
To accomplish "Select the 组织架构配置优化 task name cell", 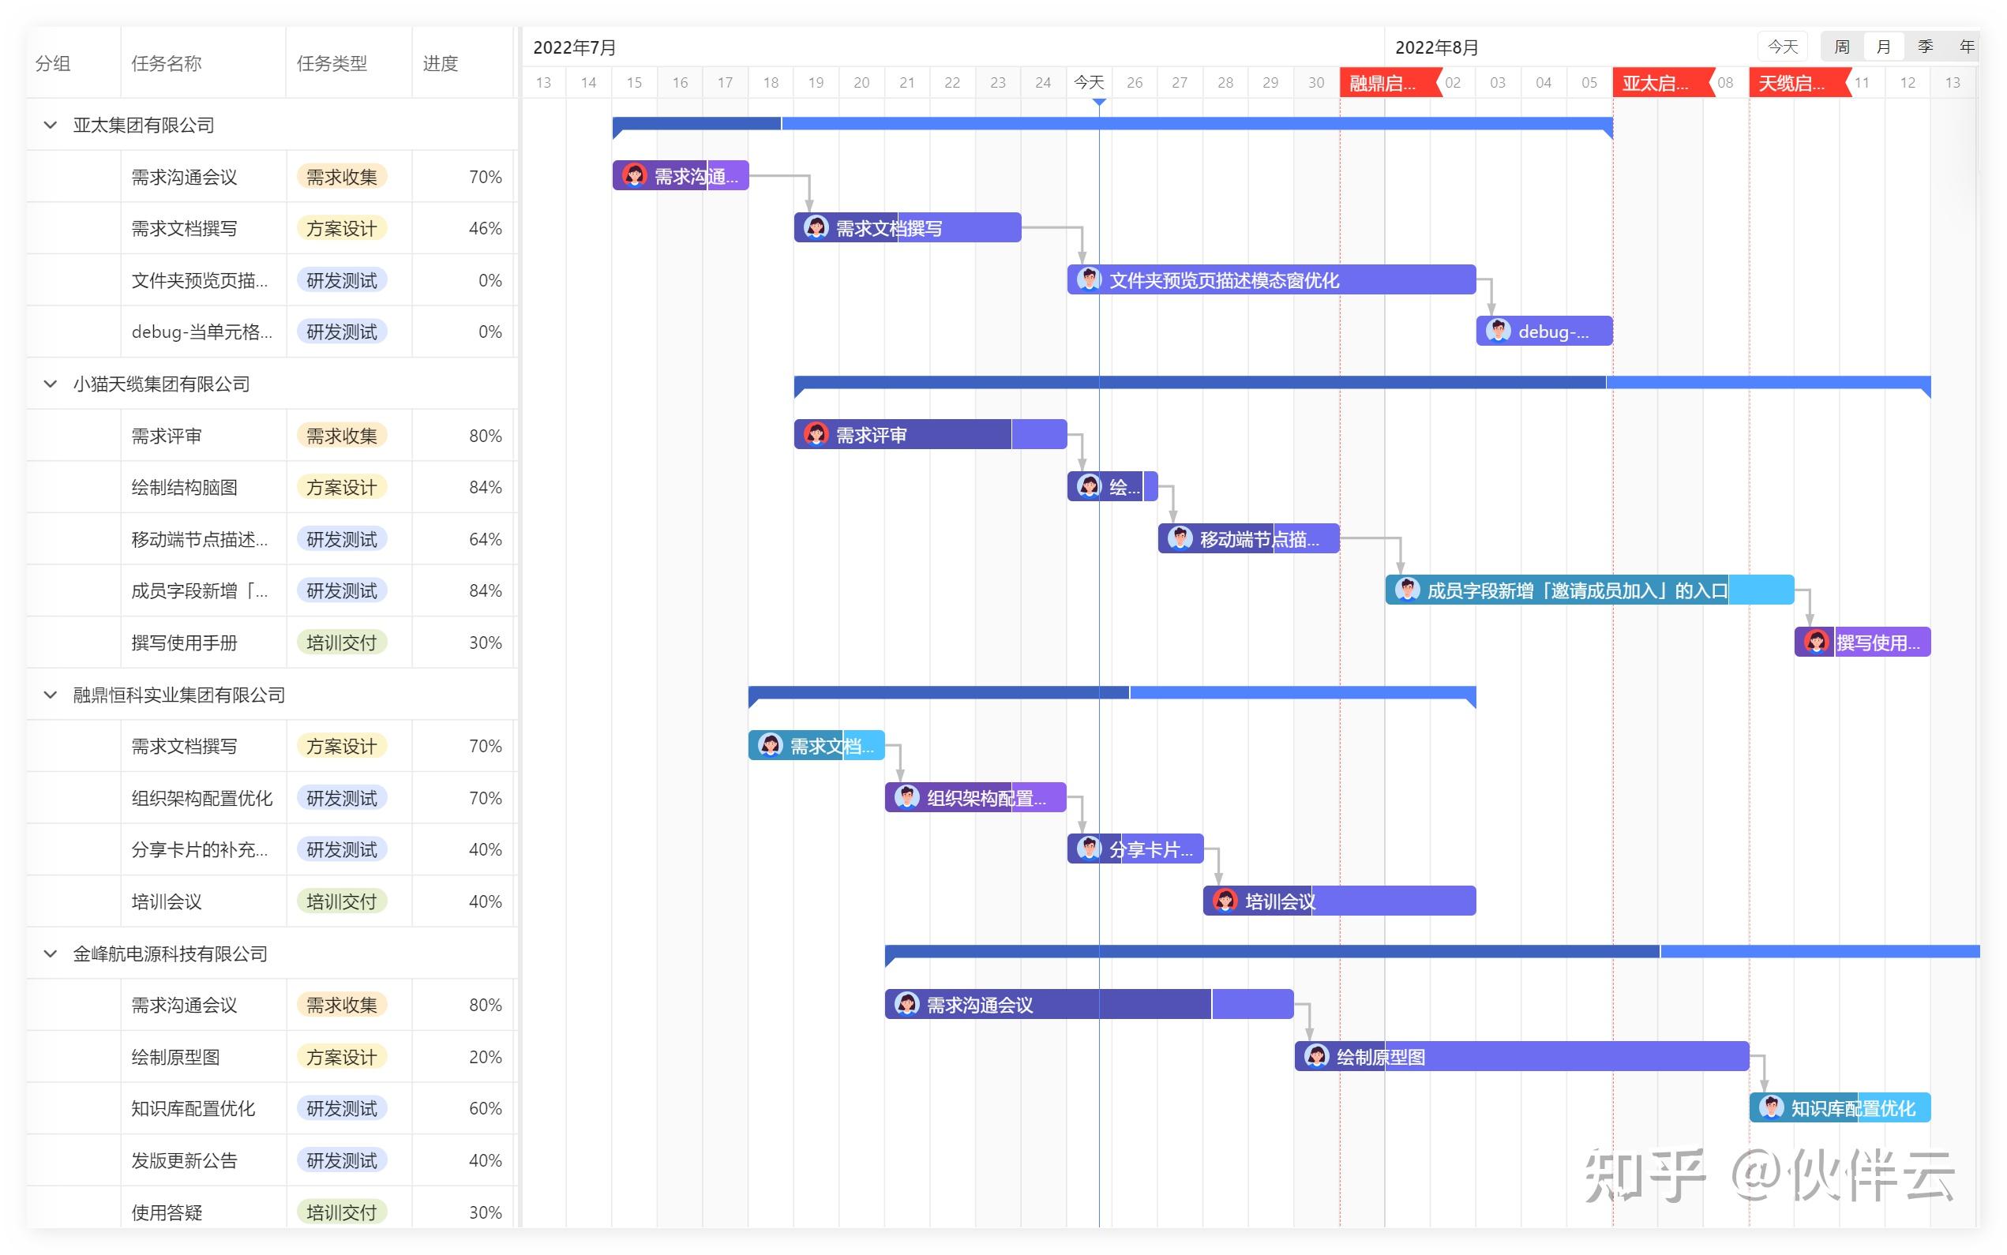I will tap(204, 799).
